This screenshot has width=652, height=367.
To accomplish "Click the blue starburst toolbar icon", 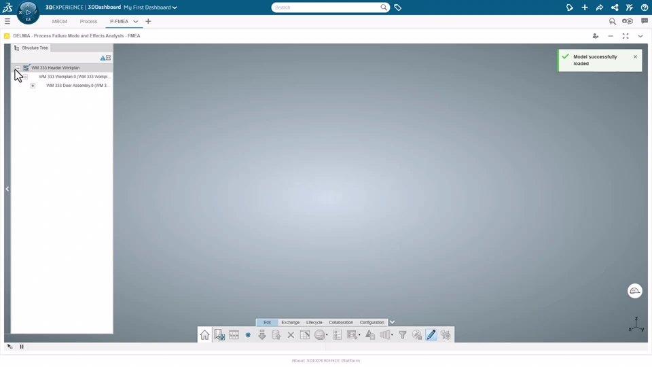I will point(248,335).
